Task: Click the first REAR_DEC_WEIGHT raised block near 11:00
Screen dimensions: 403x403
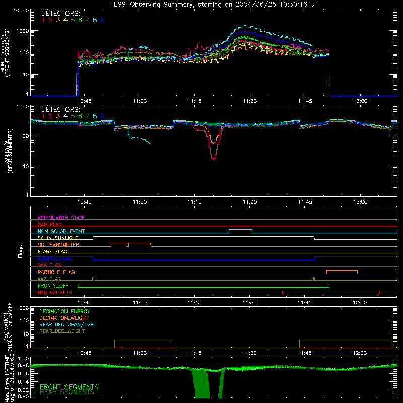Action: pyautogui.click(x=144, y=344)
